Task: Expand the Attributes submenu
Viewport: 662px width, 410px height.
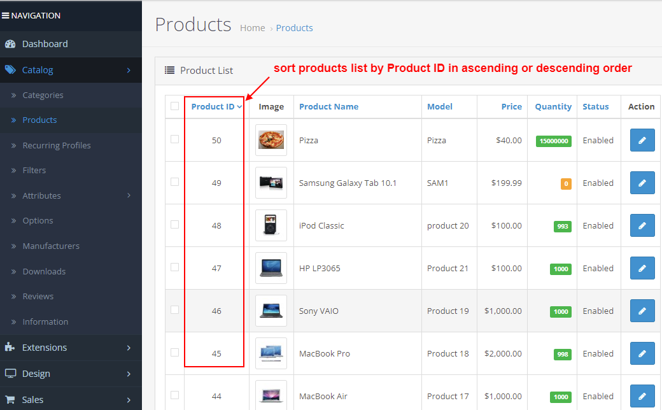Action: pyautogui.click(x=42, y=195)
